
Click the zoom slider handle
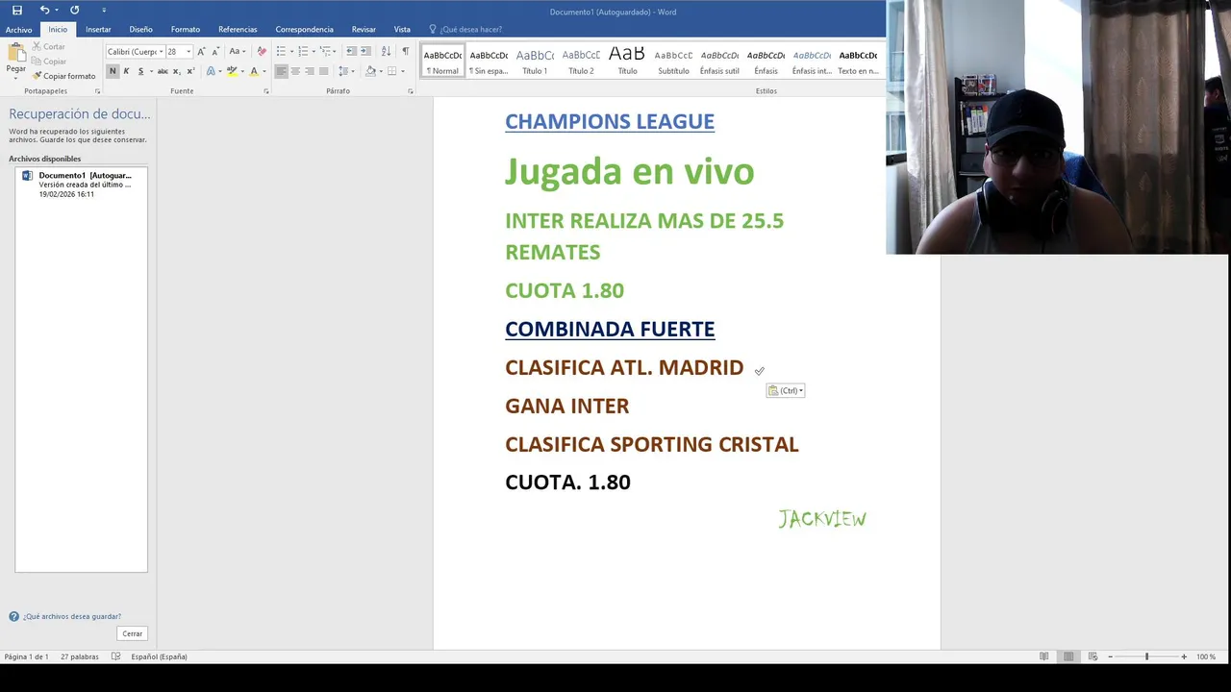[1146, 656]
